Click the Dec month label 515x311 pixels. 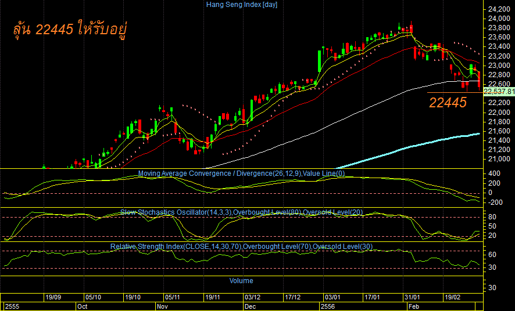point(251,307)
